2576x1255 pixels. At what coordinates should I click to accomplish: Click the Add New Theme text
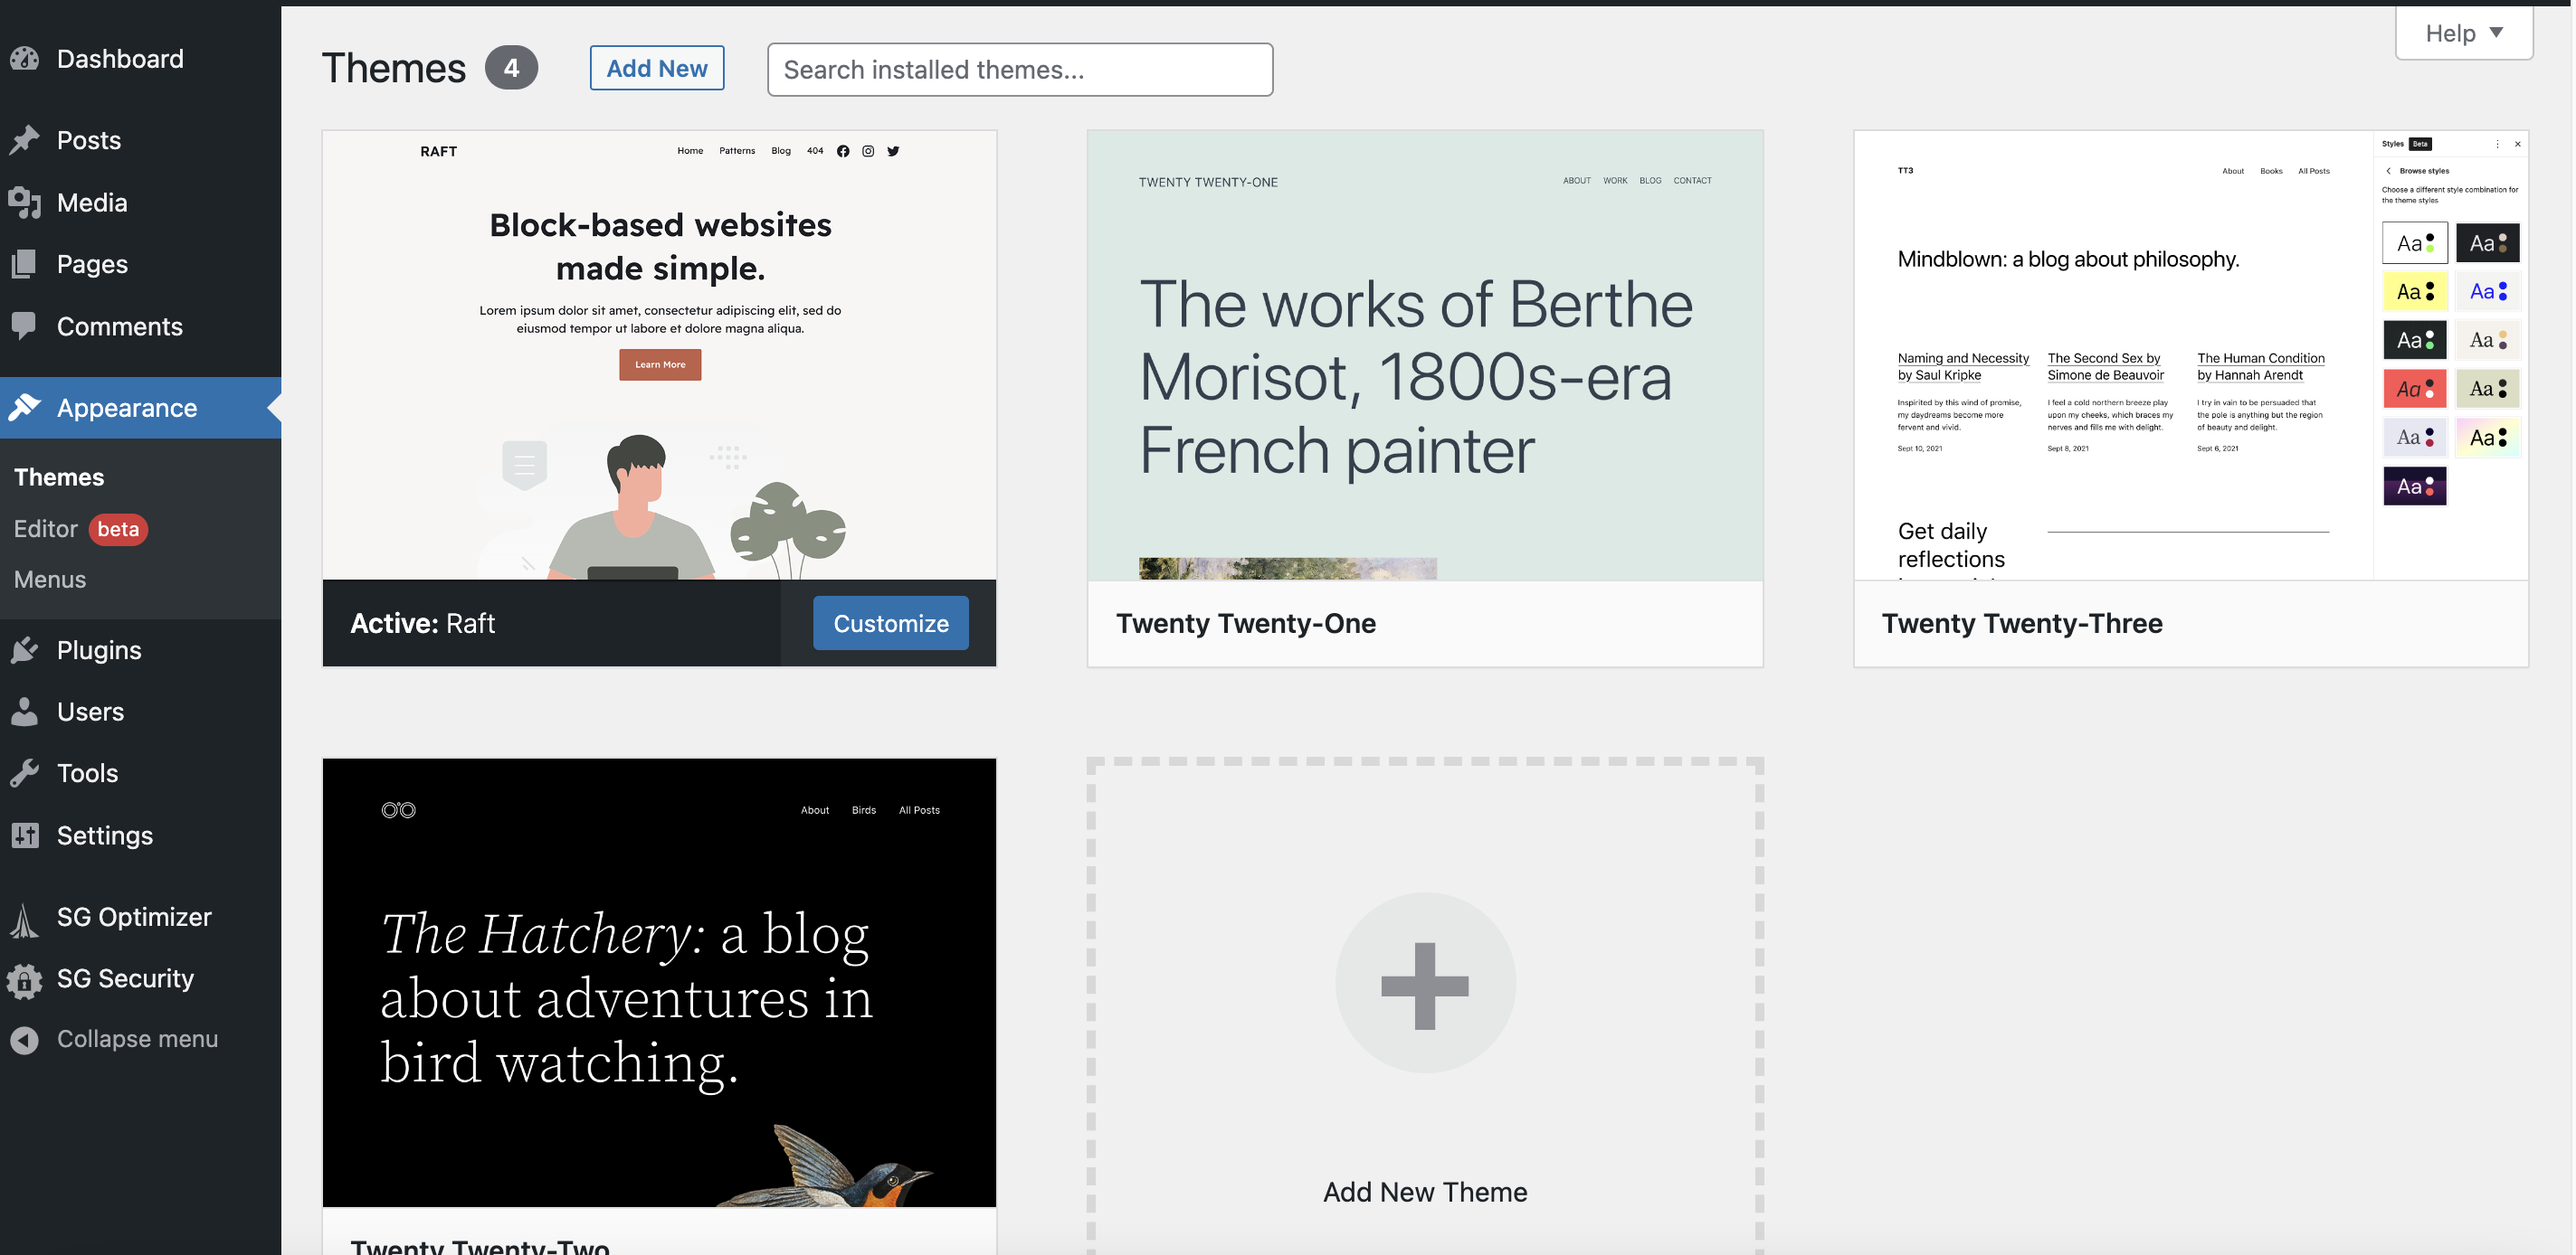(x=1424, y=1192)
